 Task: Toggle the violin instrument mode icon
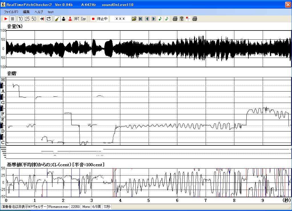57,19
